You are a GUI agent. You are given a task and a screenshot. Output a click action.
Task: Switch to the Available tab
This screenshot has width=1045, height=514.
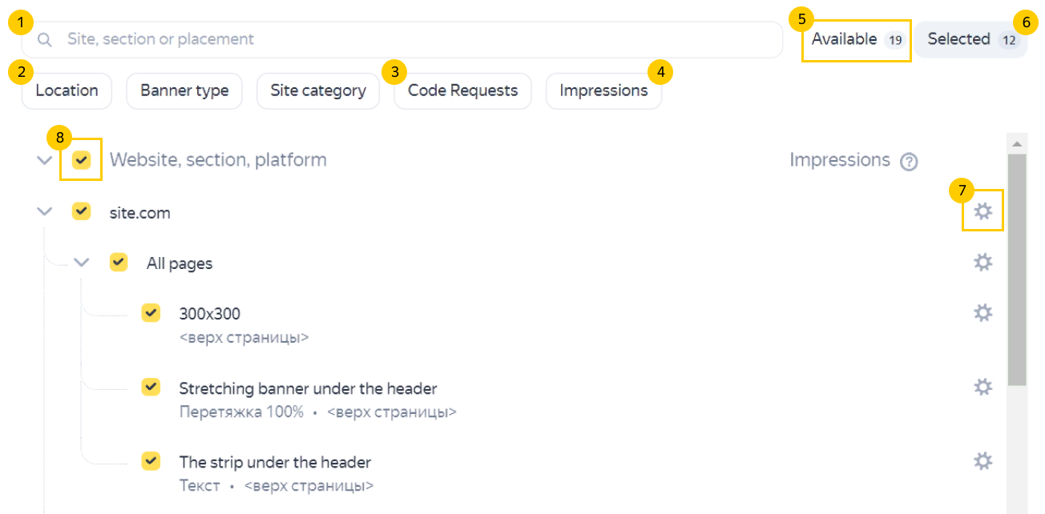[857, 39]
